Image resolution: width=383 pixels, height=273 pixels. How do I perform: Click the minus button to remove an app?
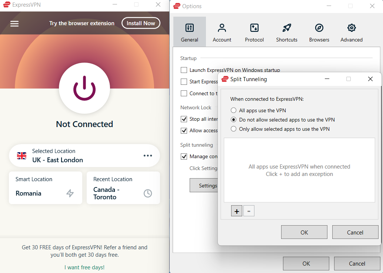pos(249,211)
